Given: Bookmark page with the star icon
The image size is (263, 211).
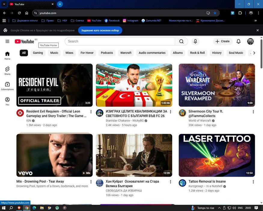Looking at the screenshot, I should coord(215,13).
